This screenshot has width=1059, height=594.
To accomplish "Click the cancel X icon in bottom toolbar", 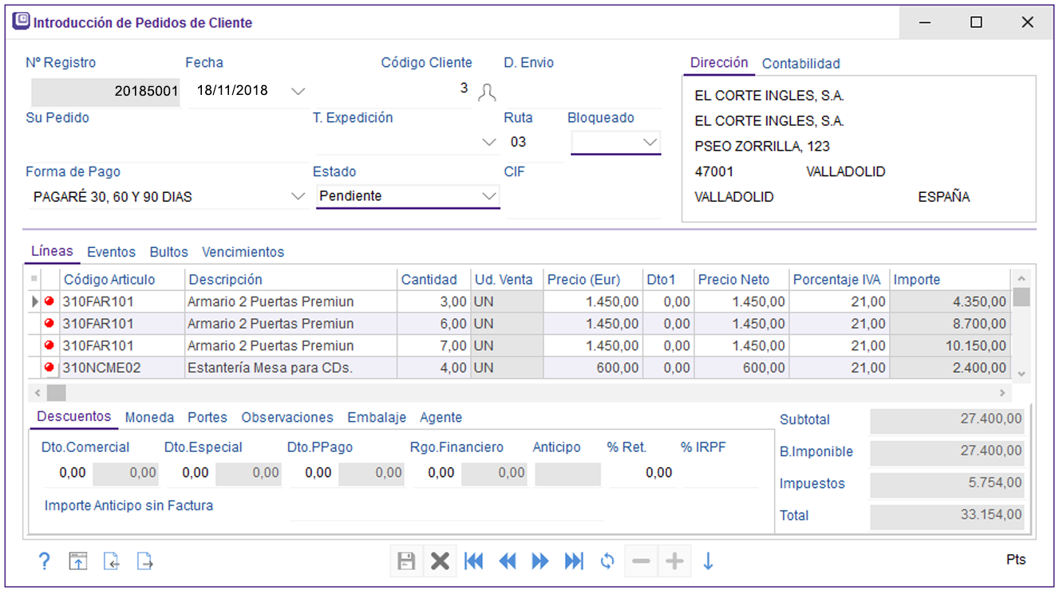I will (440, 561).
